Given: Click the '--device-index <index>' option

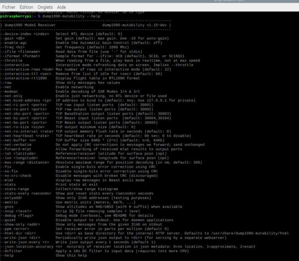Looking at the screenshot, I should pyautogui.click(x=25, y=34).
